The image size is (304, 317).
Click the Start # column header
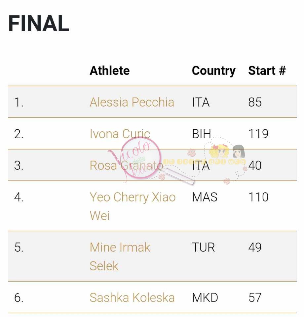267,70
